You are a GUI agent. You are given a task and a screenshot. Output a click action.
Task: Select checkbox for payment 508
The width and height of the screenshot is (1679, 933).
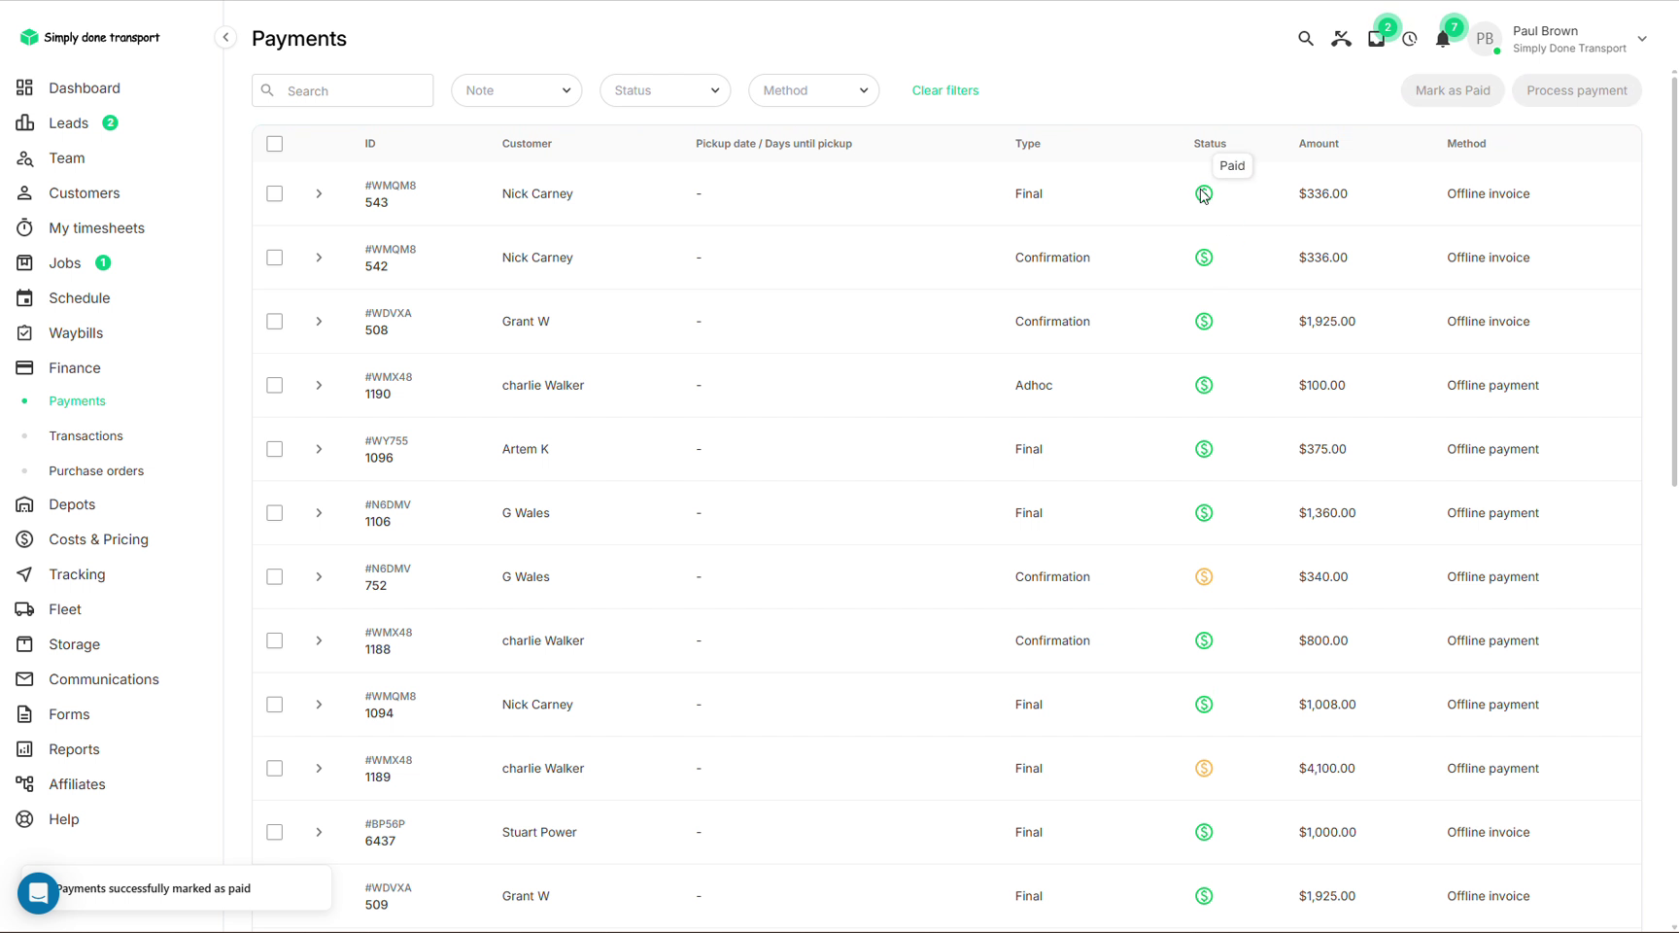click(275, 321)
